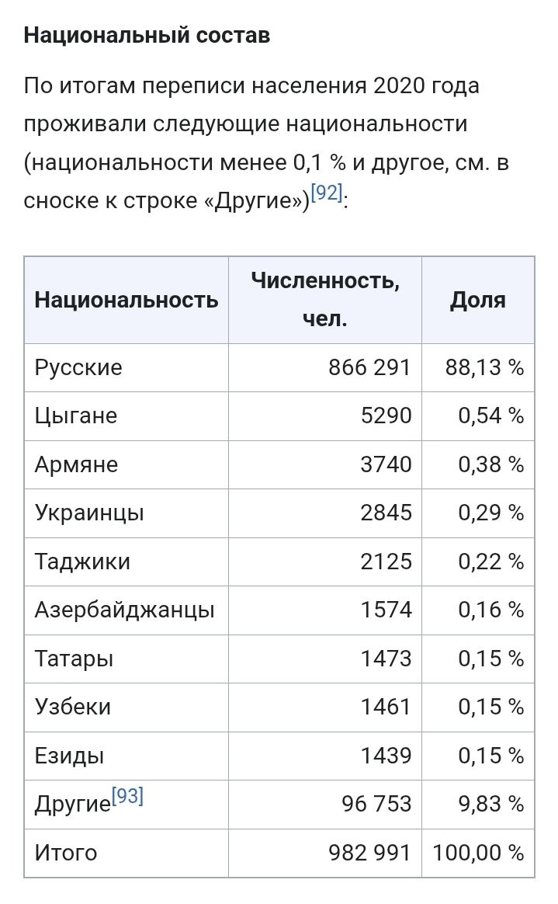Select the Узбеки row label

pyautogui.click(x=73, y=708)
